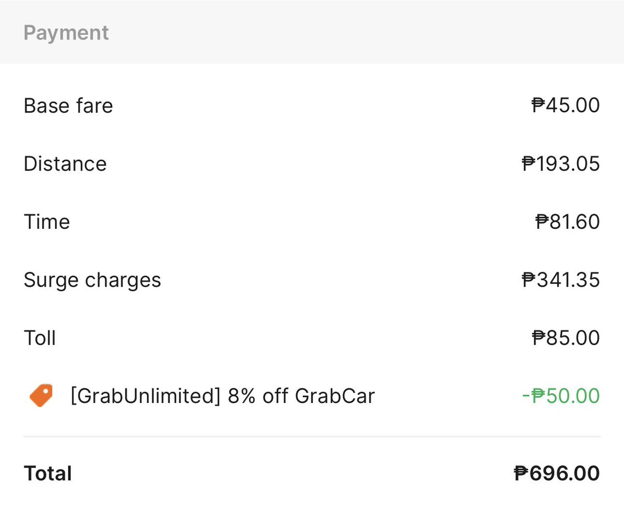Select the Toll row label
Image resolution: width=624 pixels, height=507 pixels.
[40, 338]
